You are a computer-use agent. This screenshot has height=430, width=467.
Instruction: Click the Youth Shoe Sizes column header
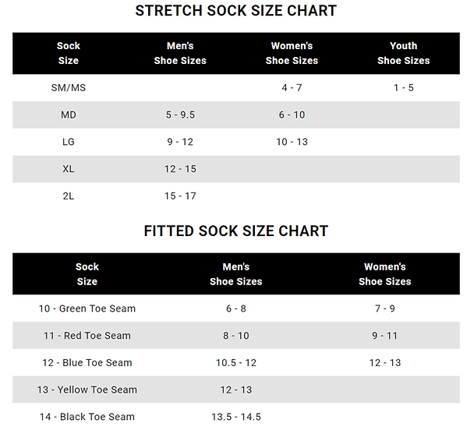tap(404, 53)
